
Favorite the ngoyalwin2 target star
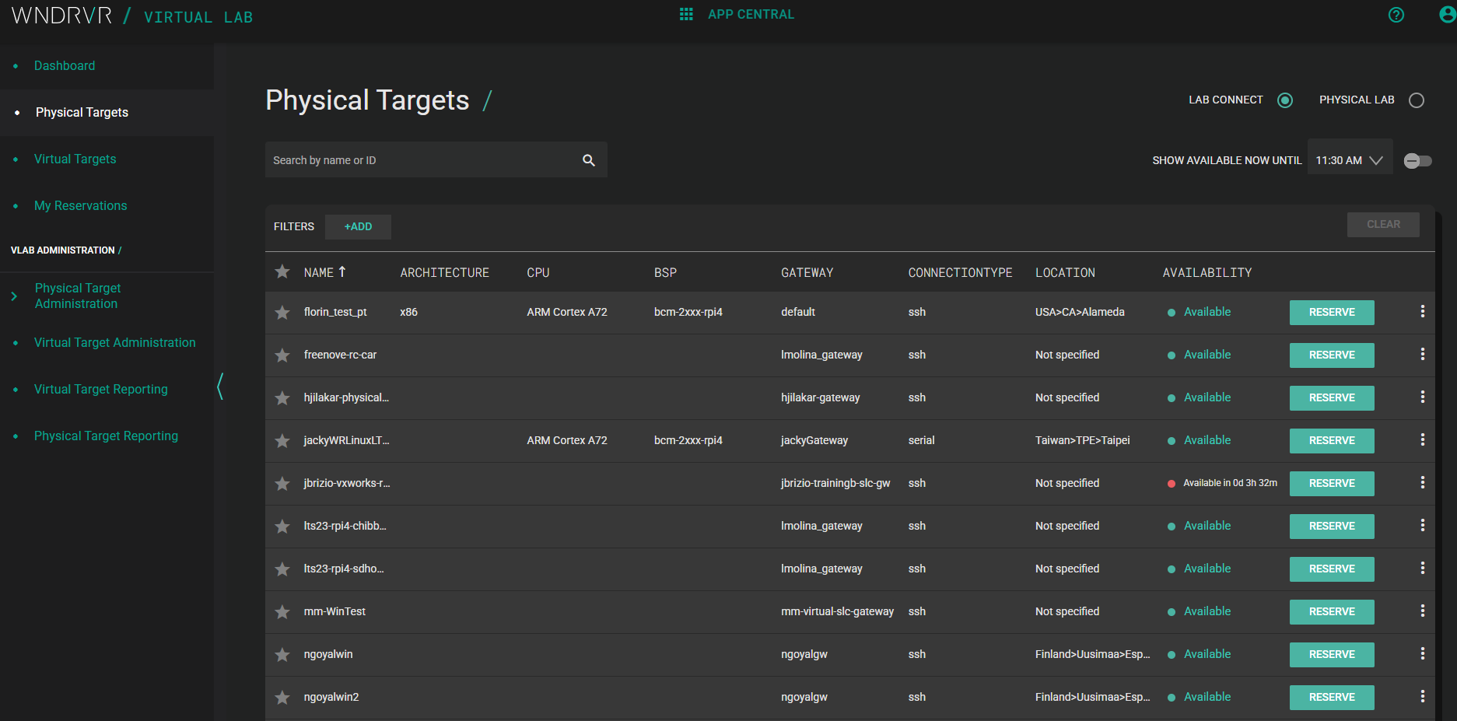pos(282,698)
